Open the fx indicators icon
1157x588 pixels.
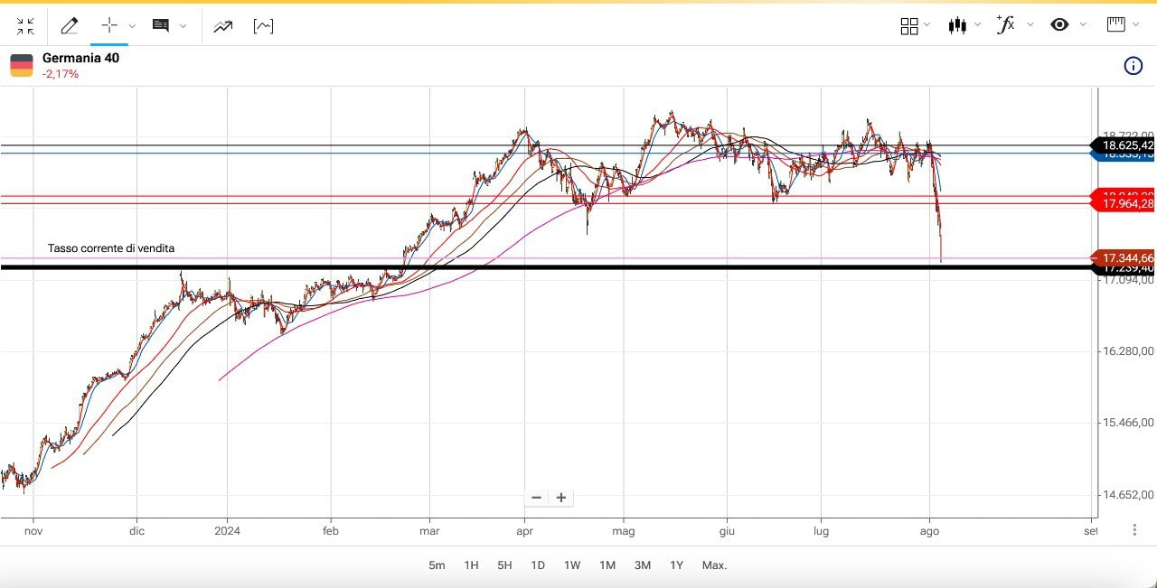pos(1005,24)
